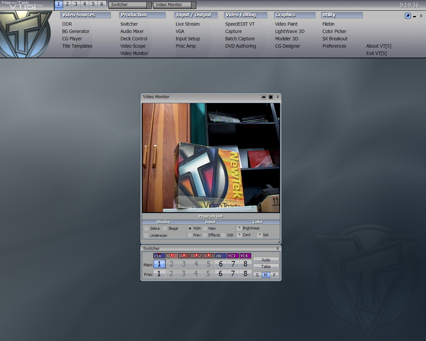
Task: Click the Take button
Action: [x=266, y=266]
